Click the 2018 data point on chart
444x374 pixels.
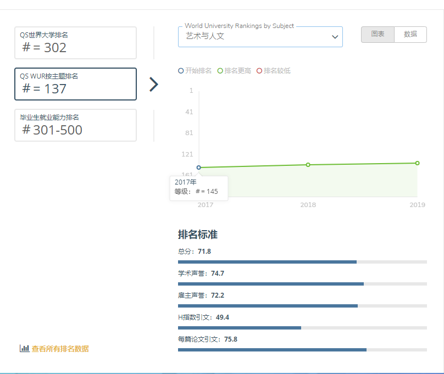tap(308, 165)
